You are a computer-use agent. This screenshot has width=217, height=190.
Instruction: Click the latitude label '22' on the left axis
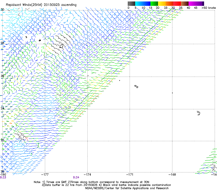click(2, 140)
